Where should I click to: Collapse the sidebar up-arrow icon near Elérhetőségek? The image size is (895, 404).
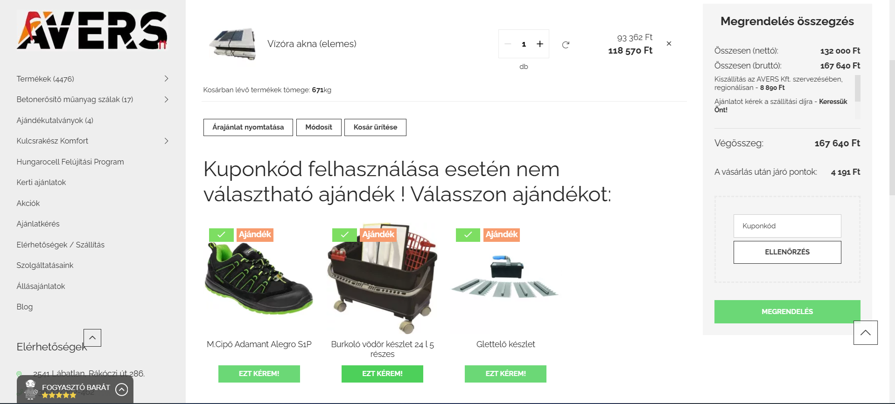tap(92, 338)
